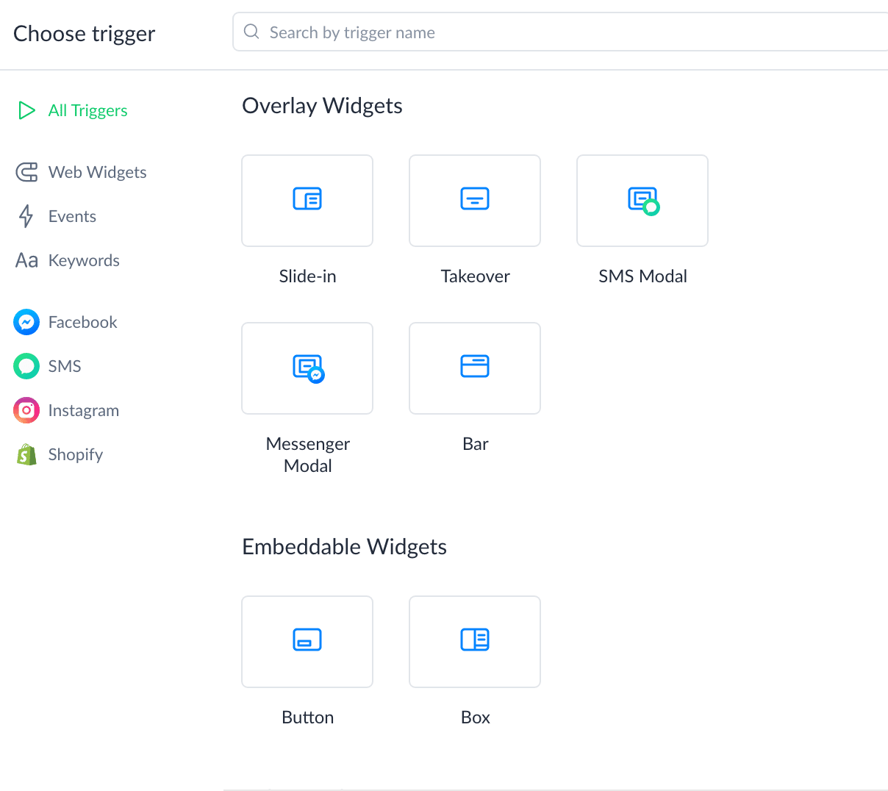Pick the SMS Modal widget icon card
The image size is (888, 791).
642,201
